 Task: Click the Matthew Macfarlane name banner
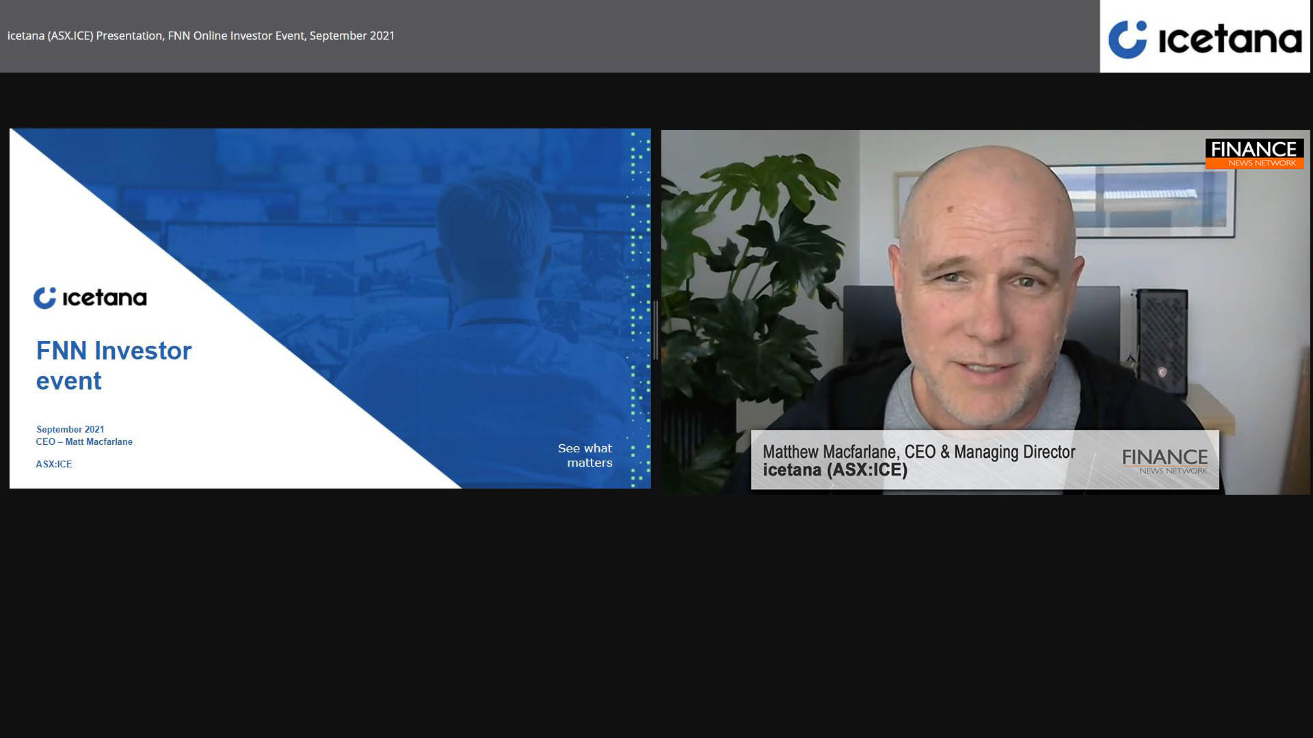point(918,452)
